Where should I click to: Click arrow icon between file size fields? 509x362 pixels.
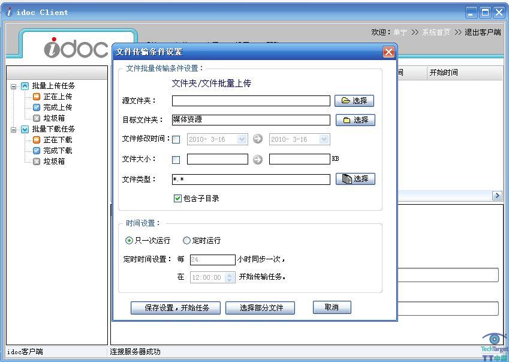[x=258, y=160]
